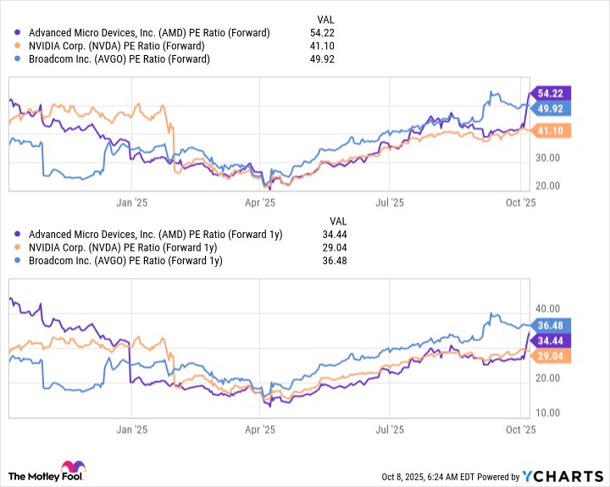610x487 pixels.
Task: Click the blue AVGO legend dot in top chart
Action: [x=18, y=58]
